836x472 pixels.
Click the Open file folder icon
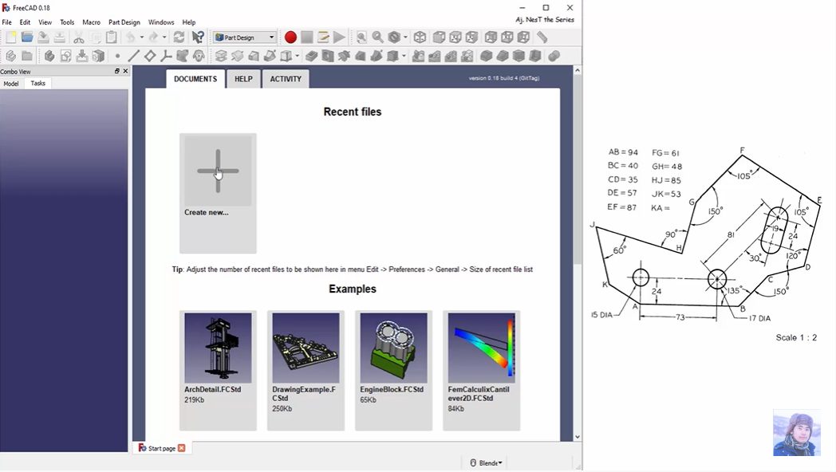(x=27, y=37)
